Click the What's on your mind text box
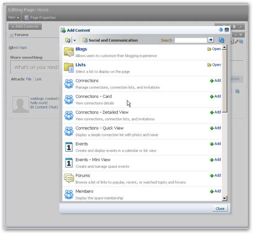The height and width of the screenshot is (234, 253). pyautogui.click(x=35, y=67)
